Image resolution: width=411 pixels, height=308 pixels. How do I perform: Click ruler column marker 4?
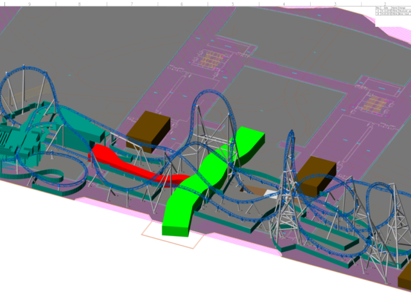coord(284,4)
